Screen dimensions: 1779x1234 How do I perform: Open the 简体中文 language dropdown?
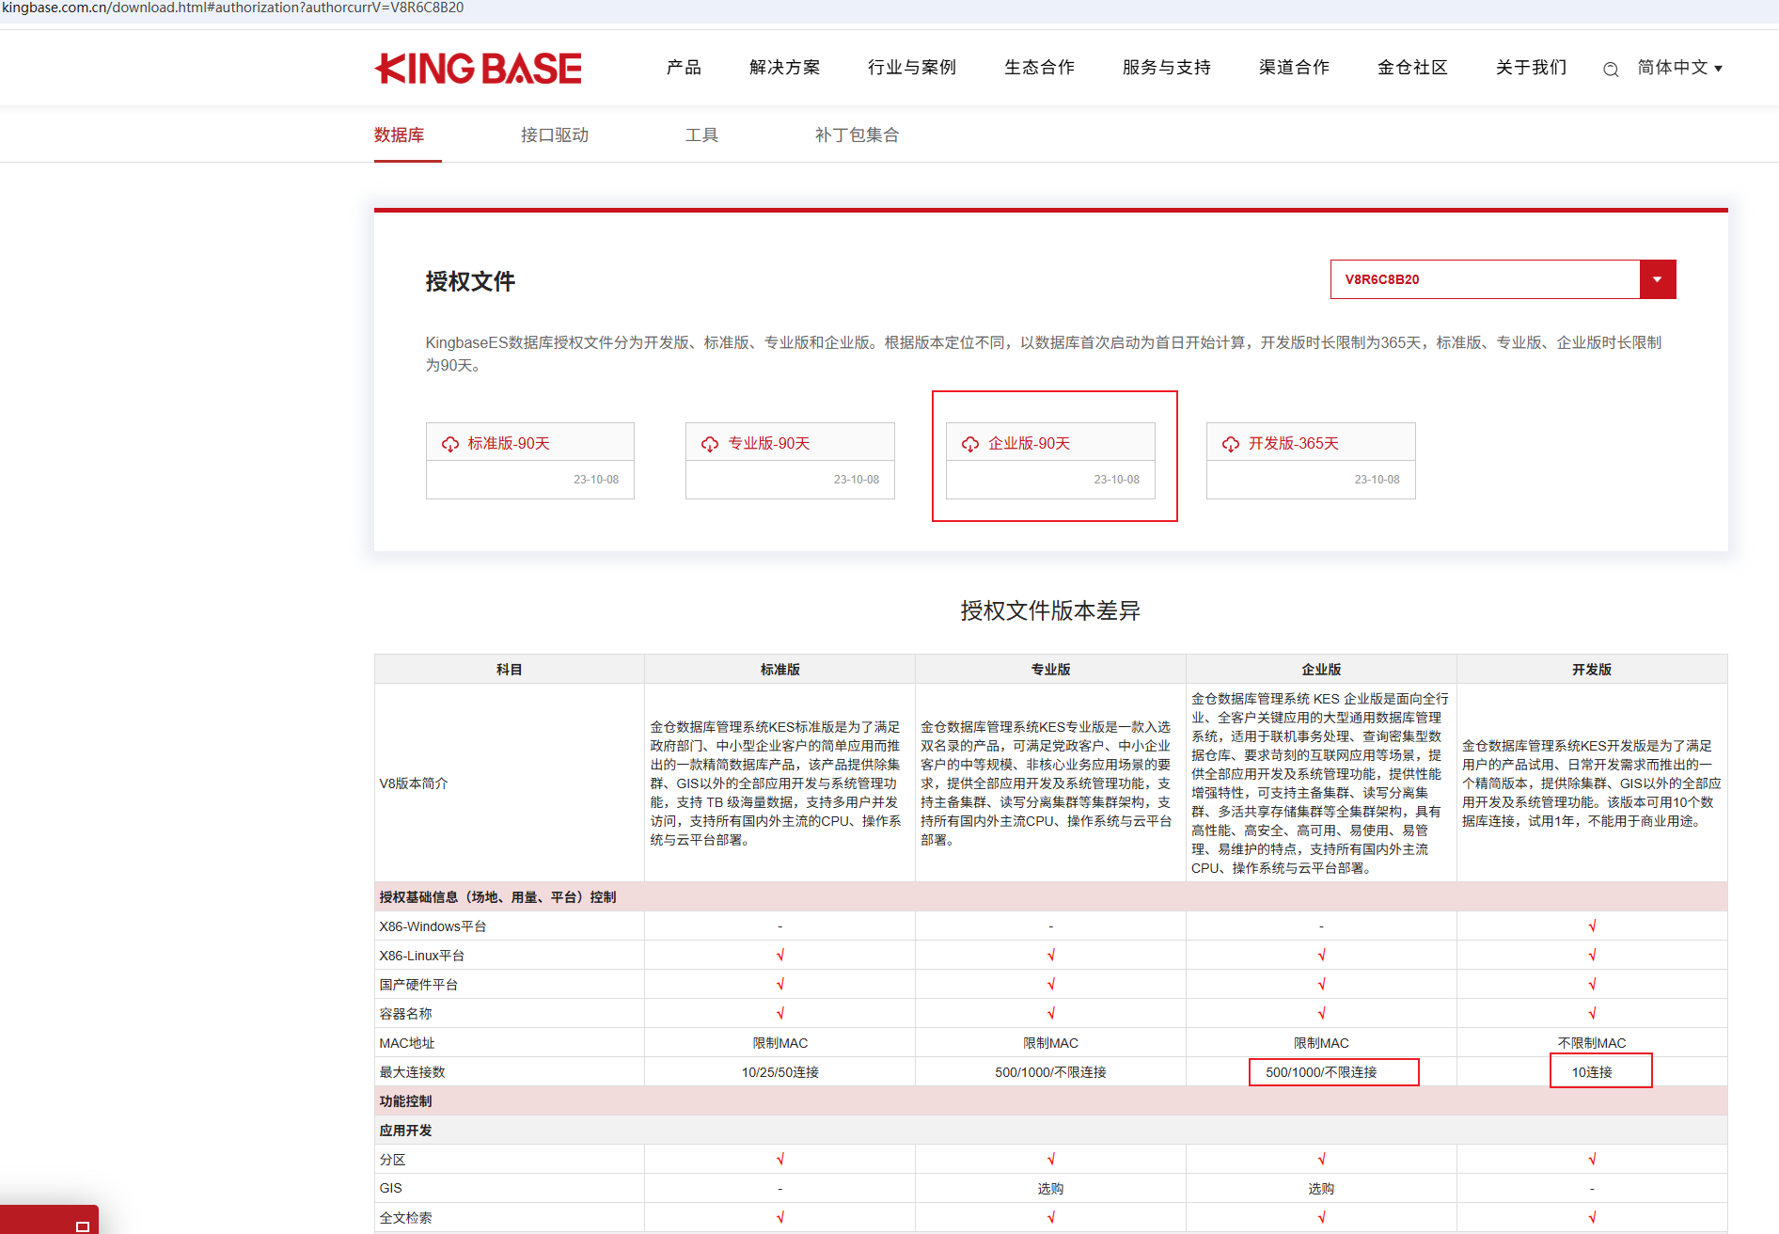pyautogui.click(x=1679, y=68)
